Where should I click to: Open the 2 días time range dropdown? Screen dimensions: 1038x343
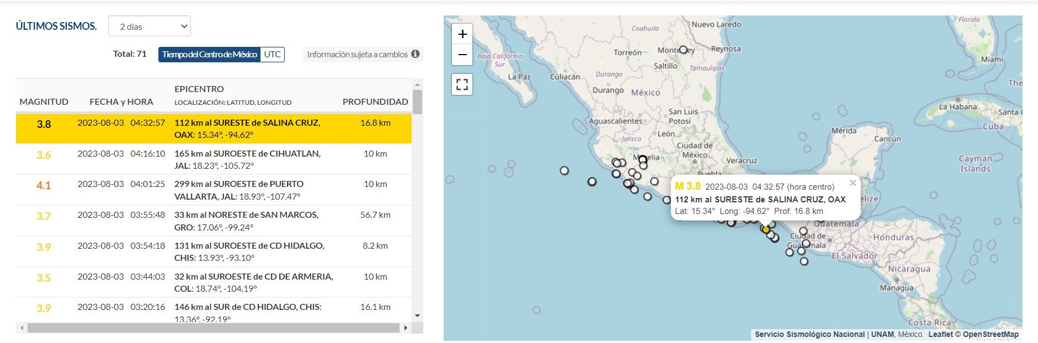point(150,26)
